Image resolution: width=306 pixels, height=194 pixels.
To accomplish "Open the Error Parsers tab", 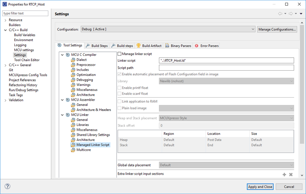I will tap(207, 46).
